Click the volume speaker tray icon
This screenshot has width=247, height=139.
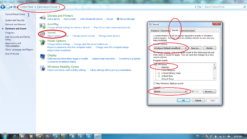(224, 137)
